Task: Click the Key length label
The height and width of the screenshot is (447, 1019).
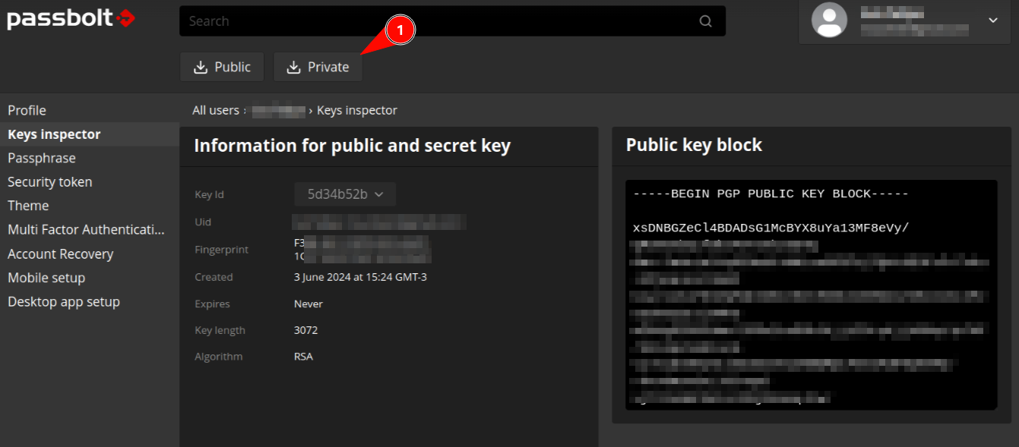Action: click(x=220, y=330)
